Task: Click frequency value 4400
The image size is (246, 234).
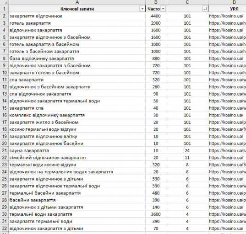Action: pos(156,16)
